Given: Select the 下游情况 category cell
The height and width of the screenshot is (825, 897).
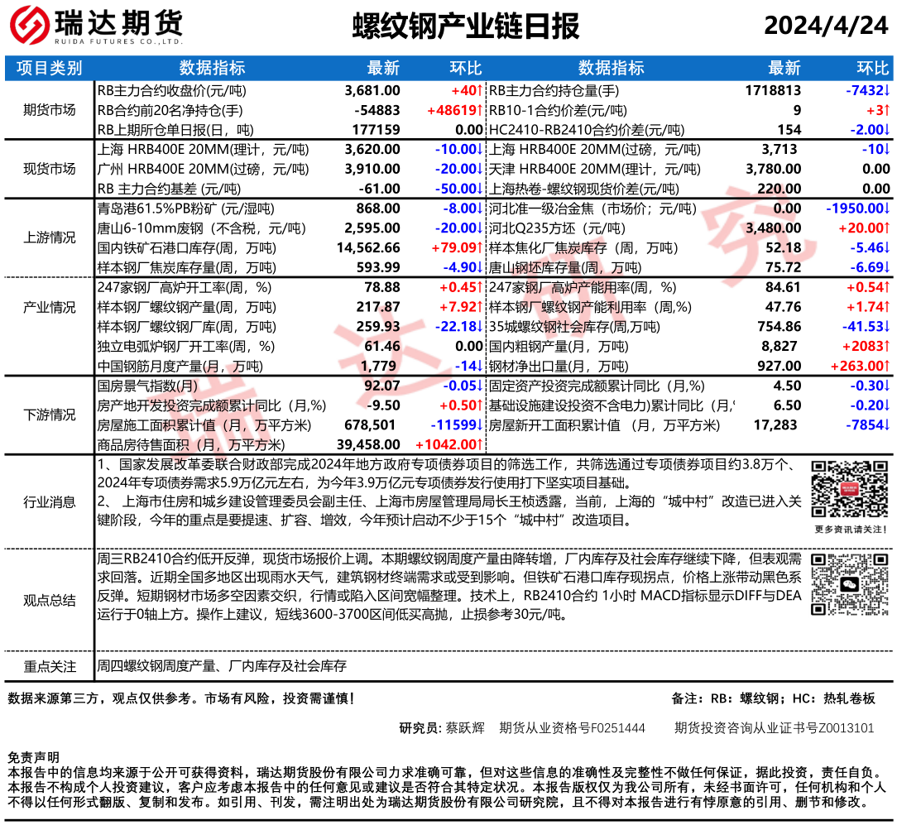Looking at the screenshot, I should pos(50,415).
